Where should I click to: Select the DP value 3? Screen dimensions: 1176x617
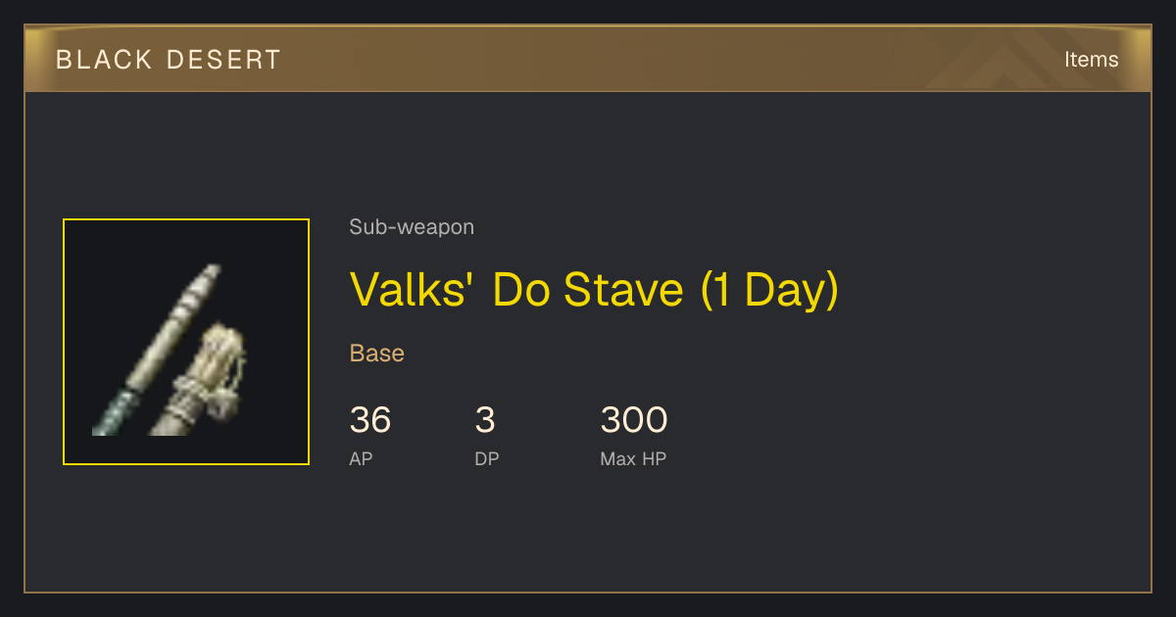coord(485,420)
